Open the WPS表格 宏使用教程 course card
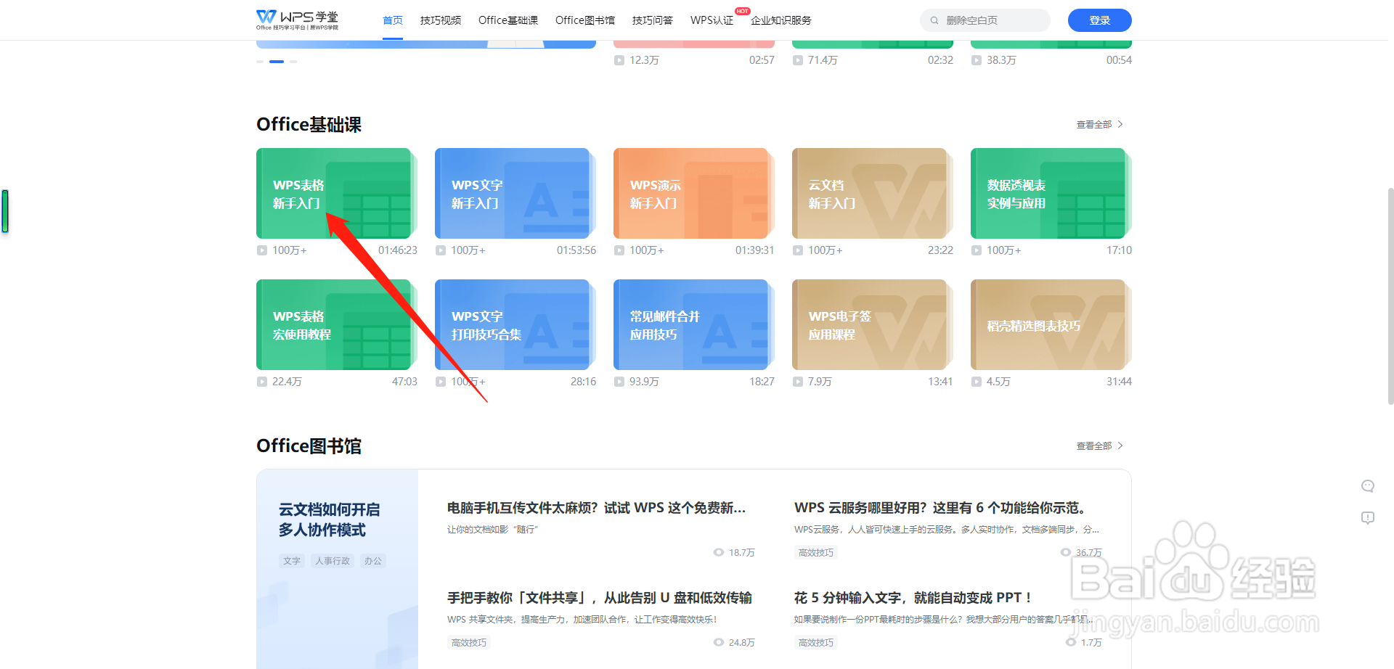 [x=337, y=325]
